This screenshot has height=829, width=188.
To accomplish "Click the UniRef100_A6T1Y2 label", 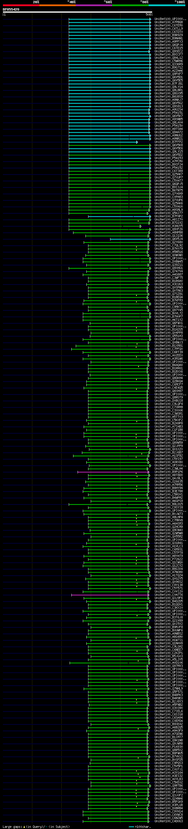I will coord(169,320).
